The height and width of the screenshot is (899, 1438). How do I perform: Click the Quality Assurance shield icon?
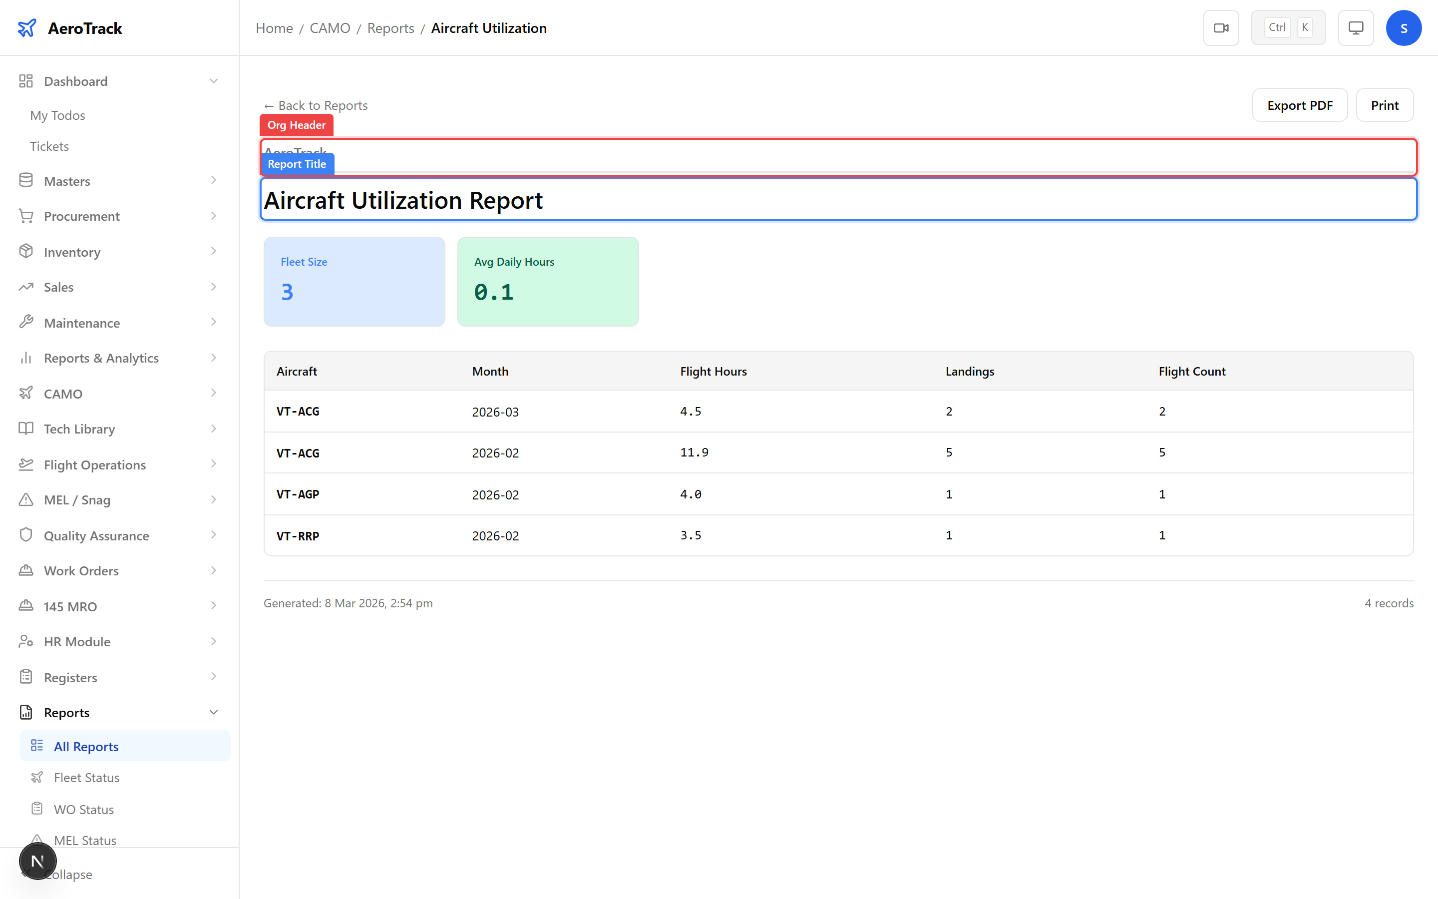[x=25, y=535]
